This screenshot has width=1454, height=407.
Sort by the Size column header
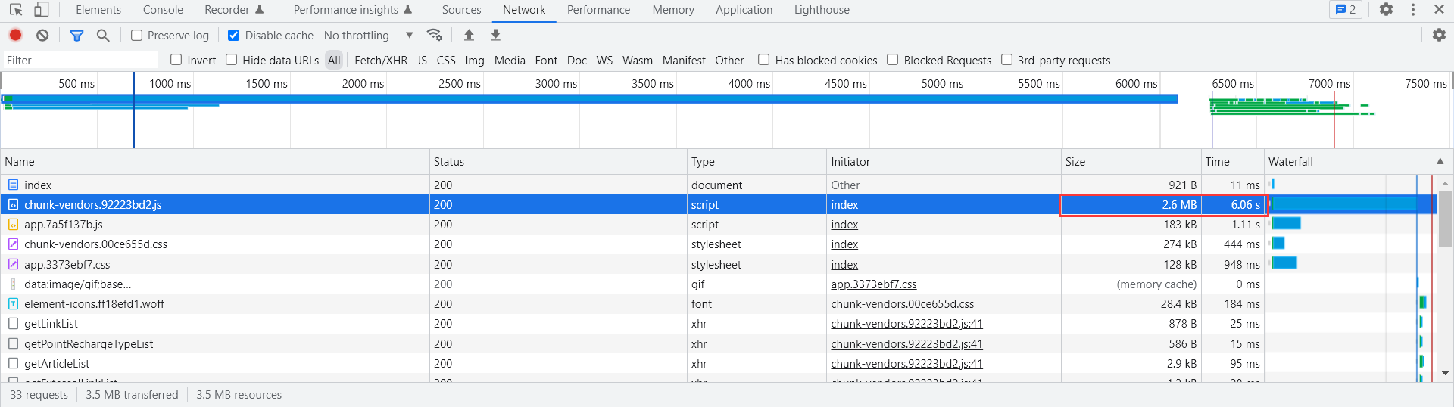coord(1131,161)
